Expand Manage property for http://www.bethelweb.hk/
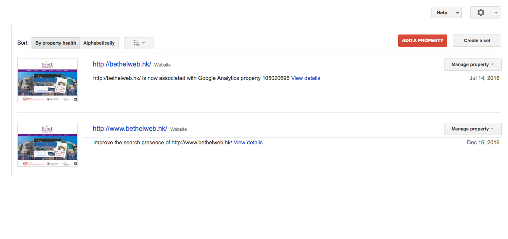 point(473,129)
